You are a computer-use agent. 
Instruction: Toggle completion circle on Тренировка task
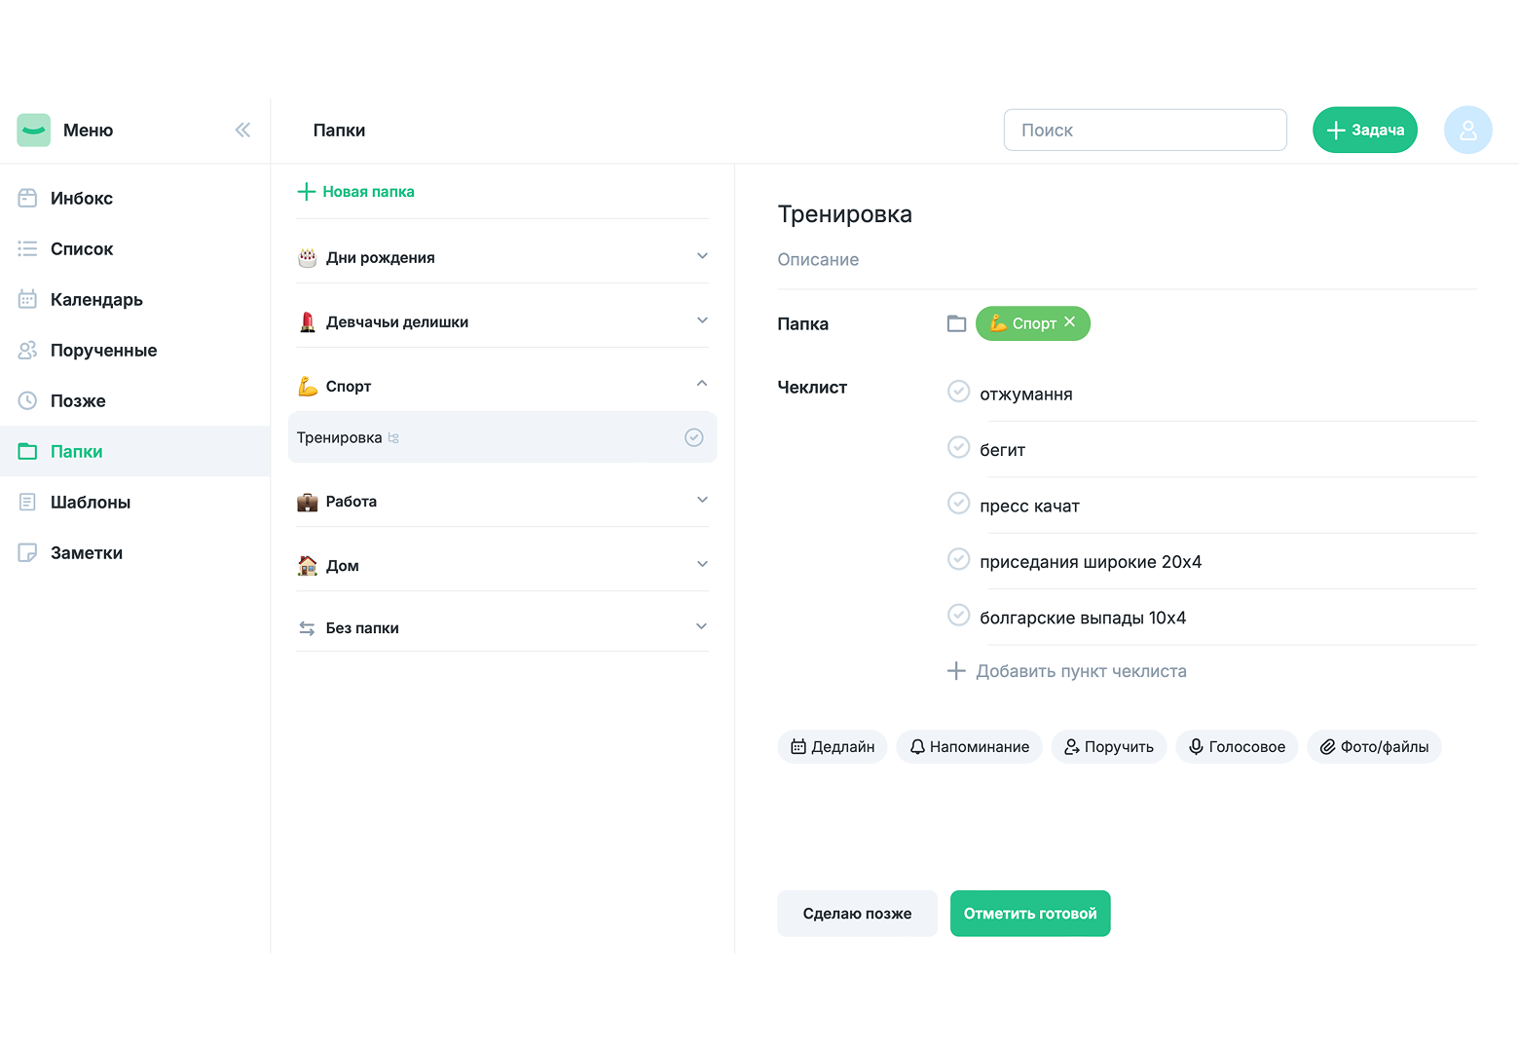(x=693, y=437)
